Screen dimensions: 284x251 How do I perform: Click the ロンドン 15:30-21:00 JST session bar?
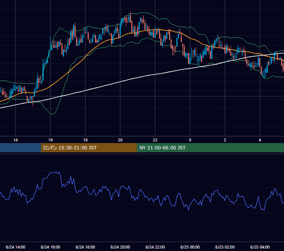coord(89,148)
